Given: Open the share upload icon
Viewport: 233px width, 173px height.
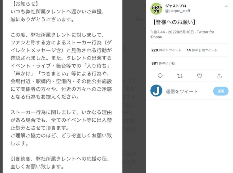Looking at the screenshot, I should [x=219, y=76].
